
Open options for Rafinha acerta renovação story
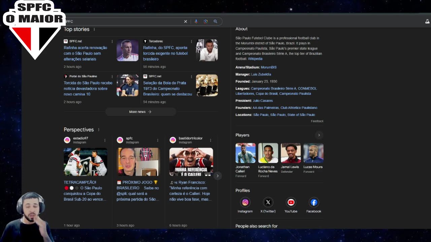tap(112, 41)
